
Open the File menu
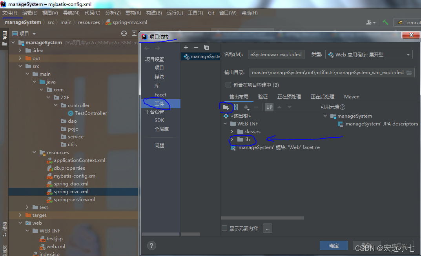click(10, 13)
